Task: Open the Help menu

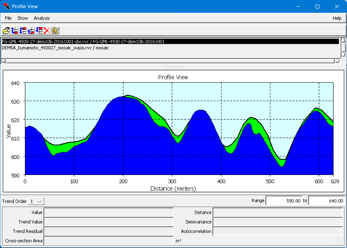Action: (337, 18)
